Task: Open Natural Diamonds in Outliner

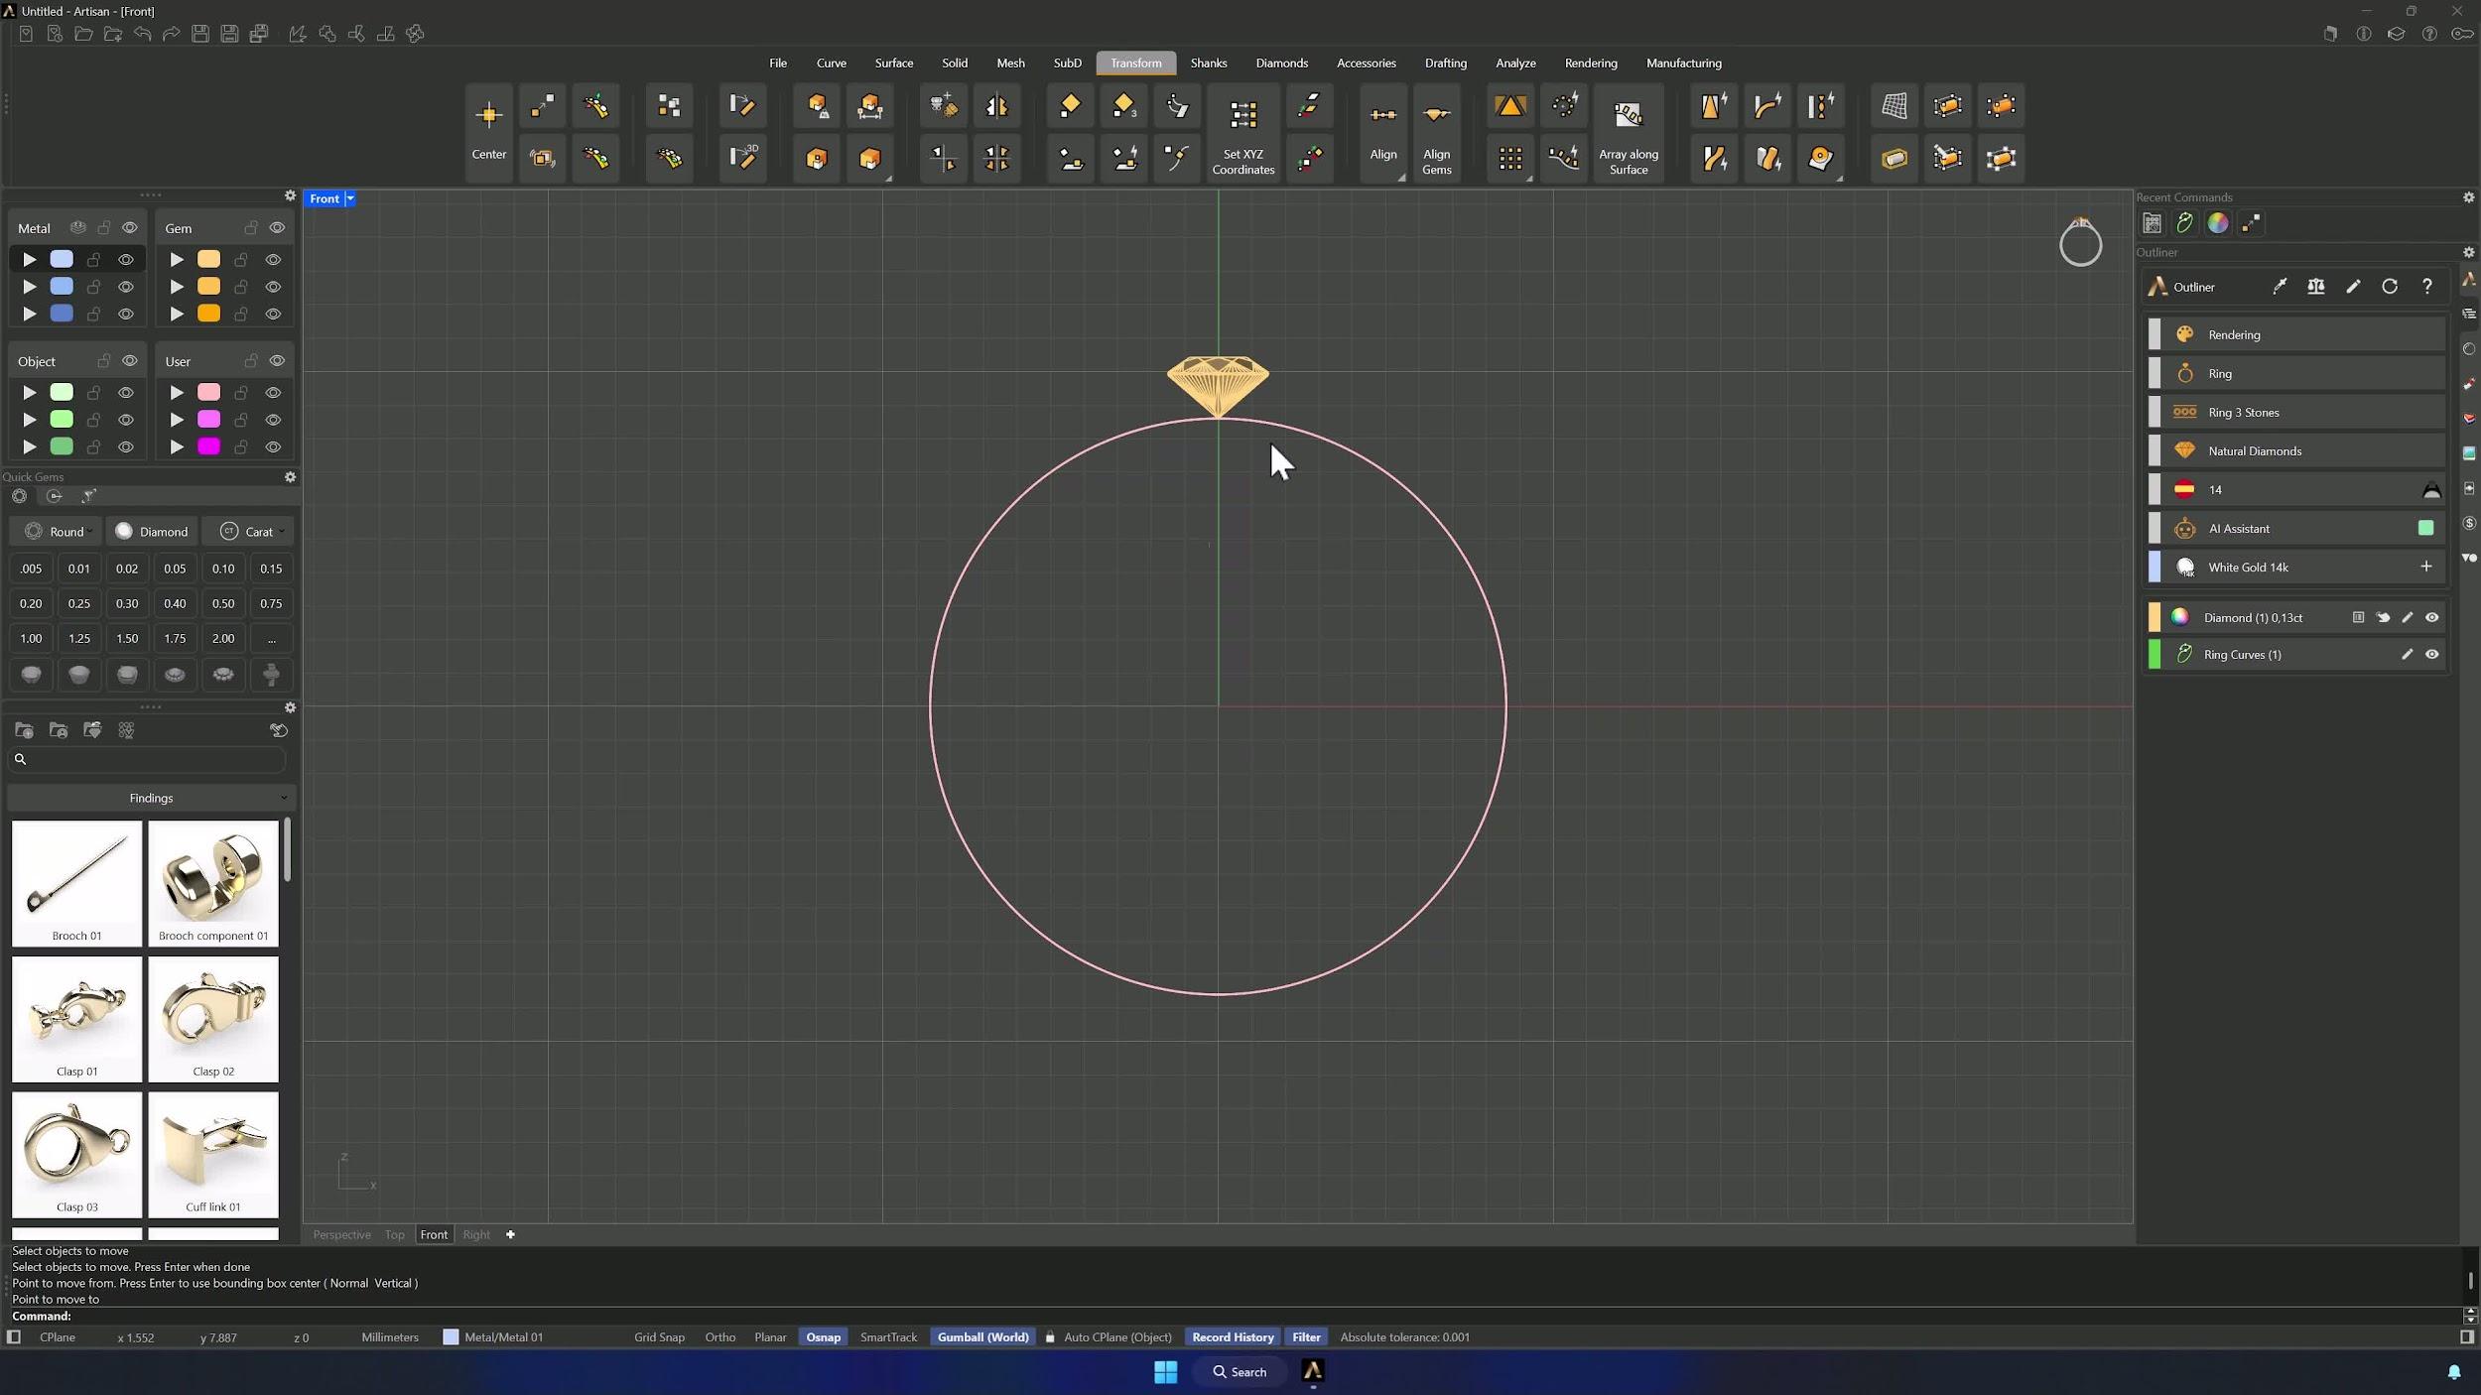Action: [x=2295, y=450]
